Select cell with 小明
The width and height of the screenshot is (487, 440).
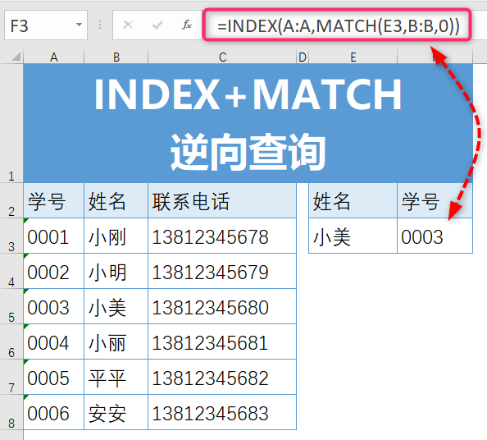click(116, 271)
